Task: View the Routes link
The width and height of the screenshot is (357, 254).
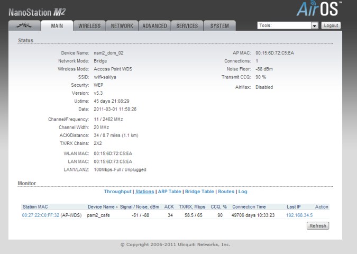Action: [226, 192]
